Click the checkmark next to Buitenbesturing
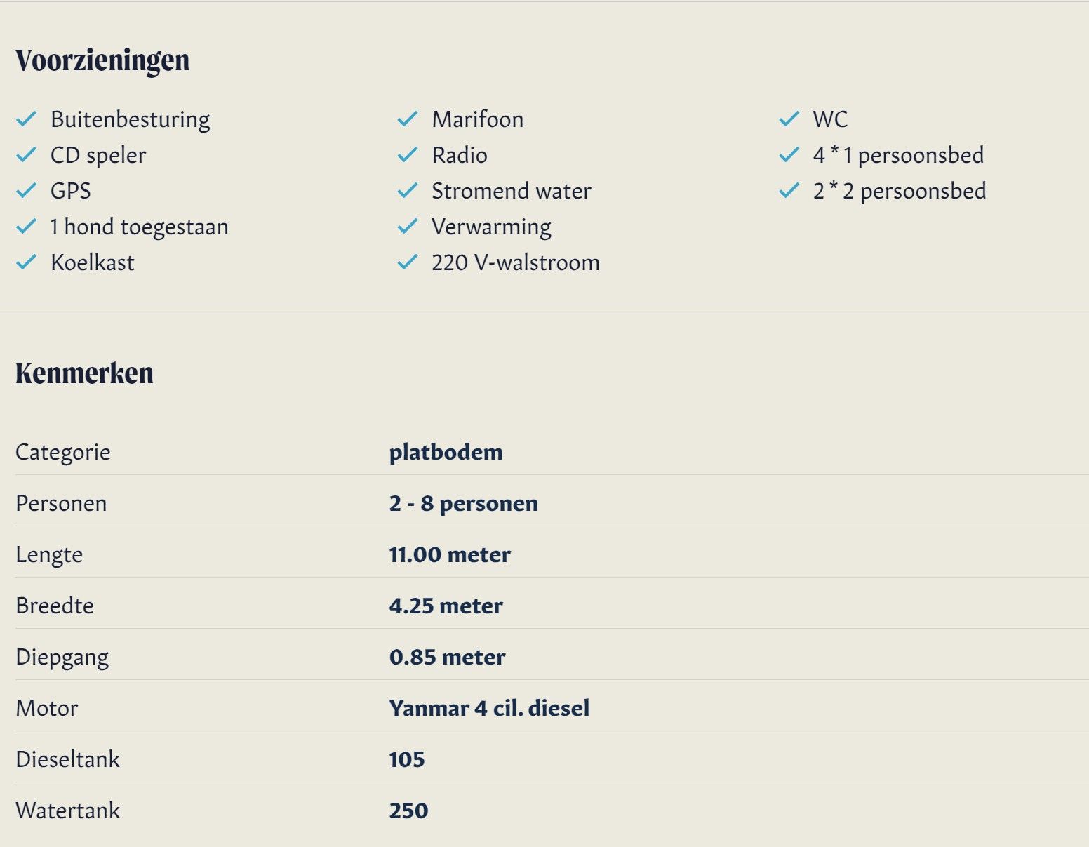1089x847 pixels. pyautogui.click(x=26, y=119)
